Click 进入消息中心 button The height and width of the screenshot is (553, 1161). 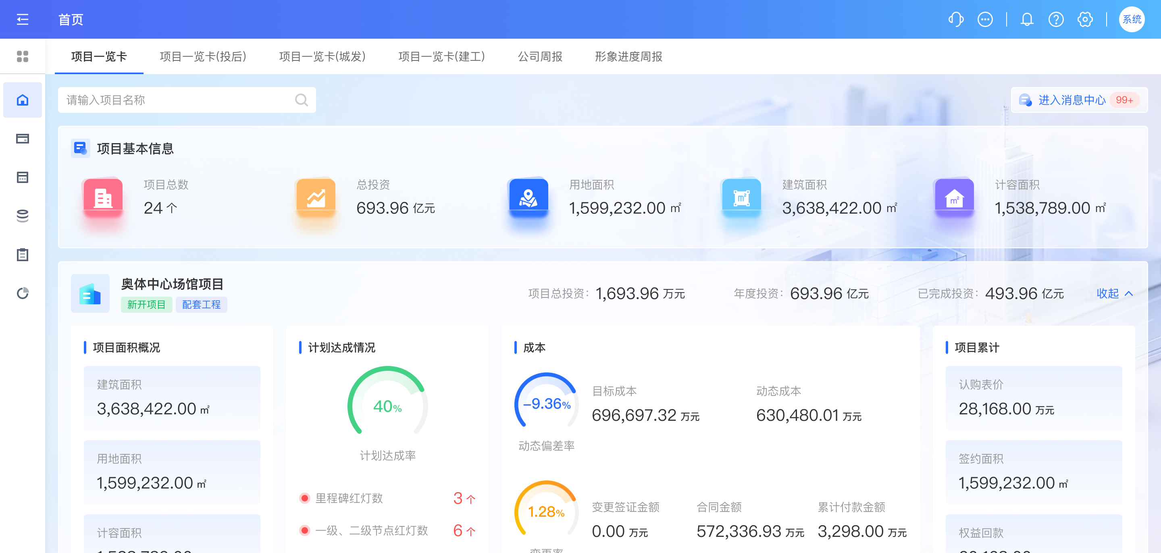[1079, 100]
